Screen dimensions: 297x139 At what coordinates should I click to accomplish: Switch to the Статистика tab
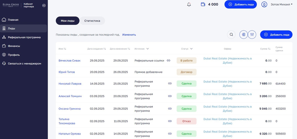click(x=92, y=21)
